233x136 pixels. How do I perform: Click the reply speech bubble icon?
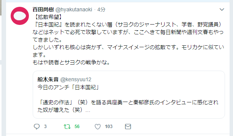[x=36, y=127]
